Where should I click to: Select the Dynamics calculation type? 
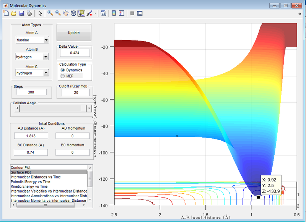tap(63, 70)
